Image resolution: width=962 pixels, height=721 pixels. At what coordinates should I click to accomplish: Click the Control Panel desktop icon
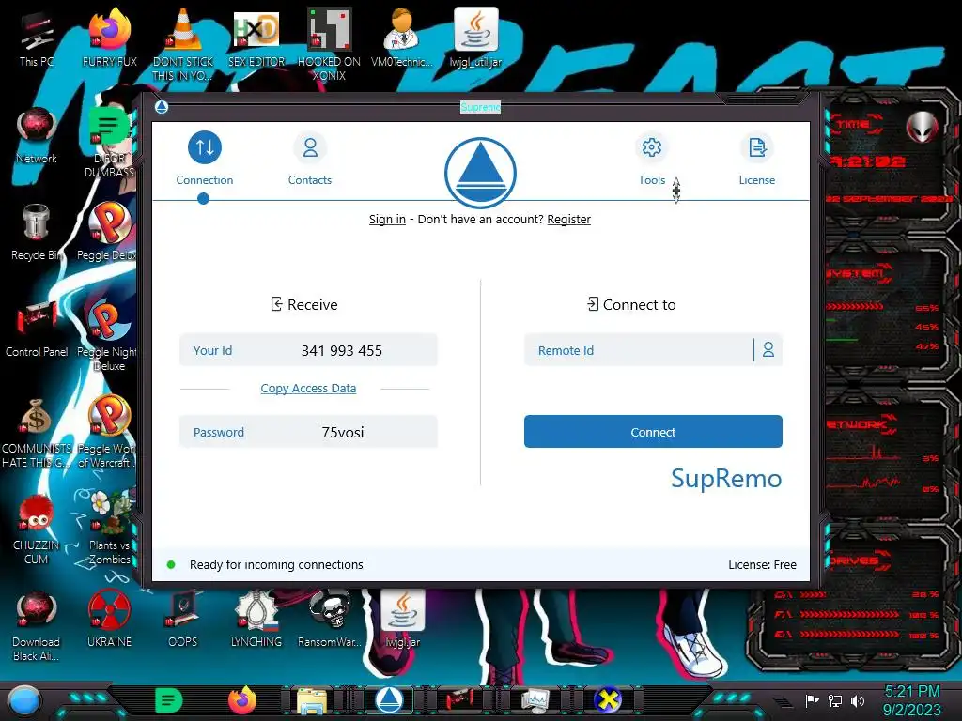pyautogui.click(x=37, y=330)
